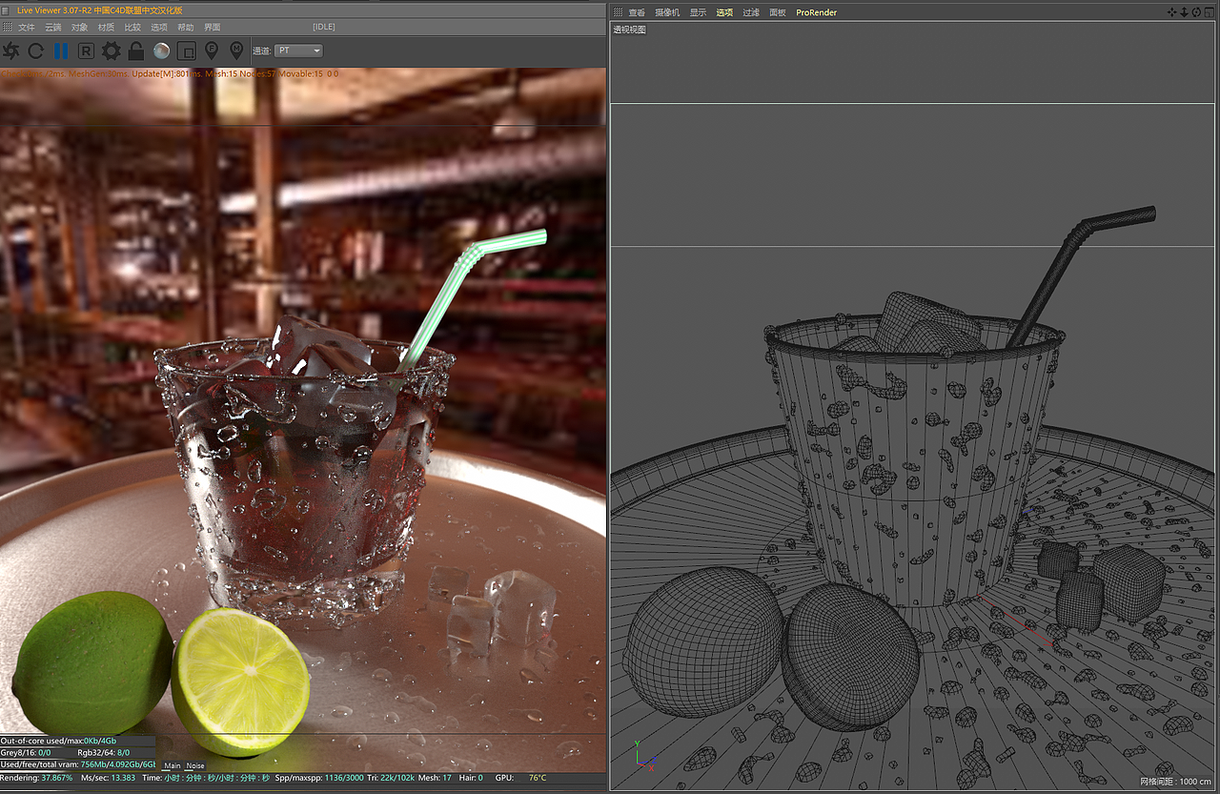The height and width of the screenshot is (794, 1220).
Task: Toggle clay render mode sphere icon
Action: point(162,51)
